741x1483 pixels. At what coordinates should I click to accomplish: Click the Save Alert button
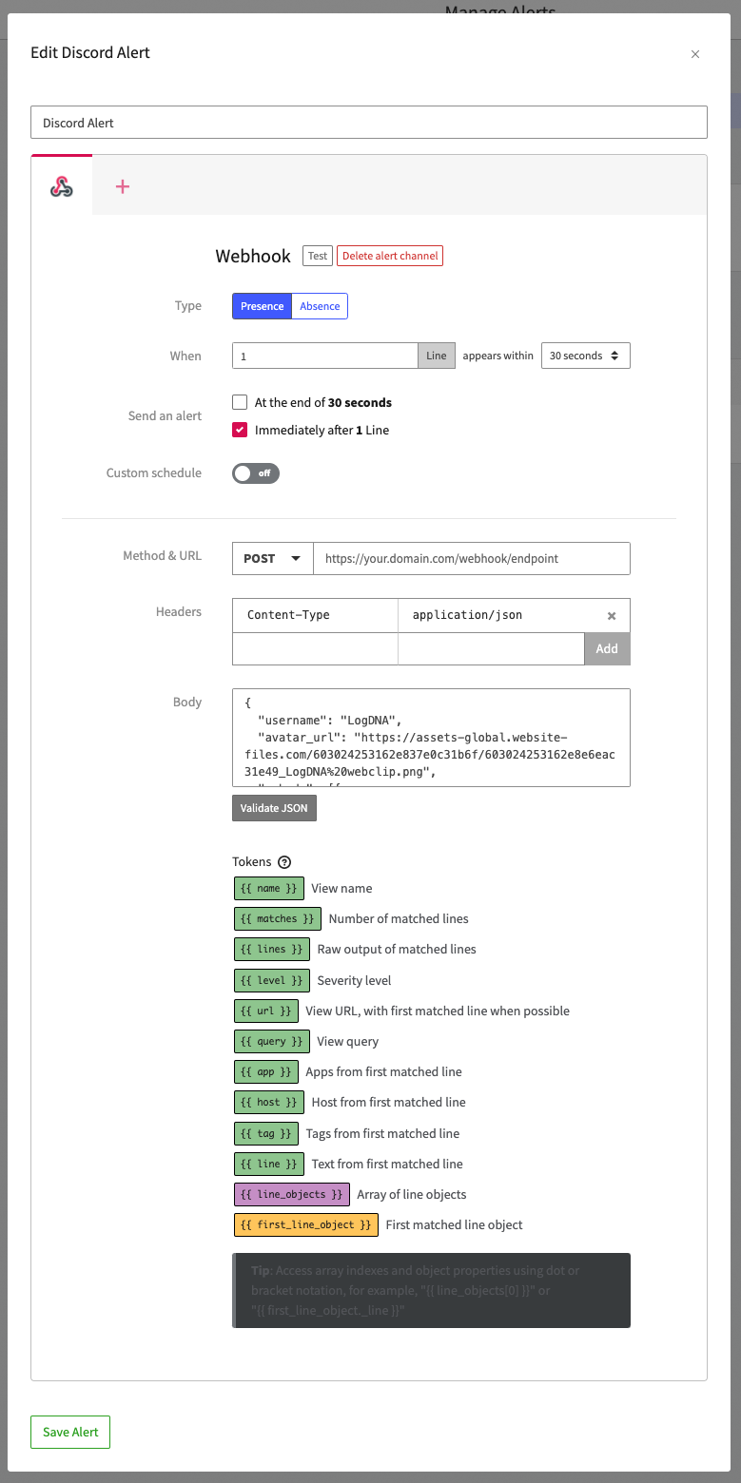pos(69,1432)
